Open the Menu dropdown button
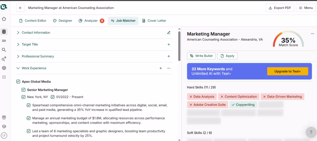The image size is (317, 141). [306, 8]
